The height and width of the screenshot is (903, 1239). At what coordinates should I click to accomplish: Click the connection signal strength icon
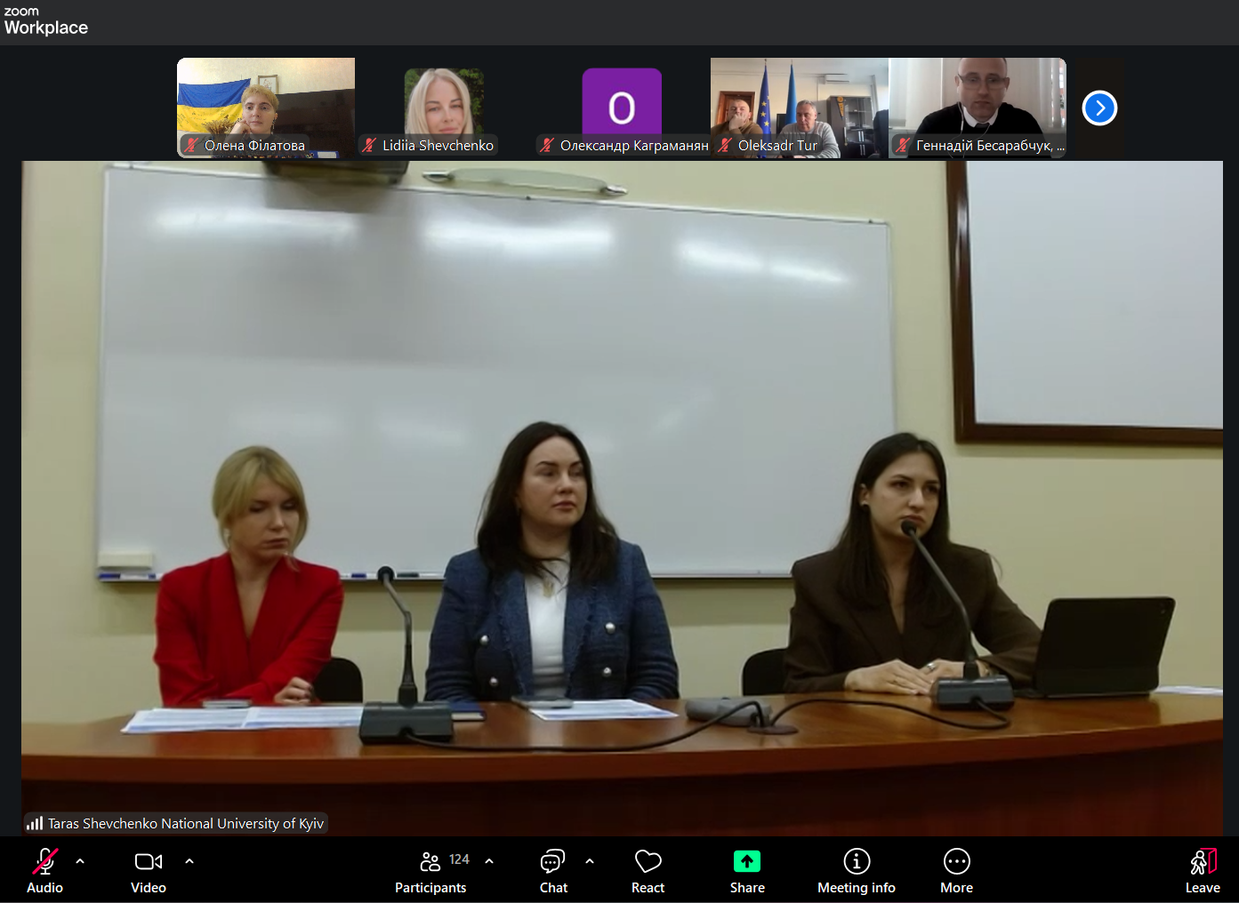pos(35,823)
